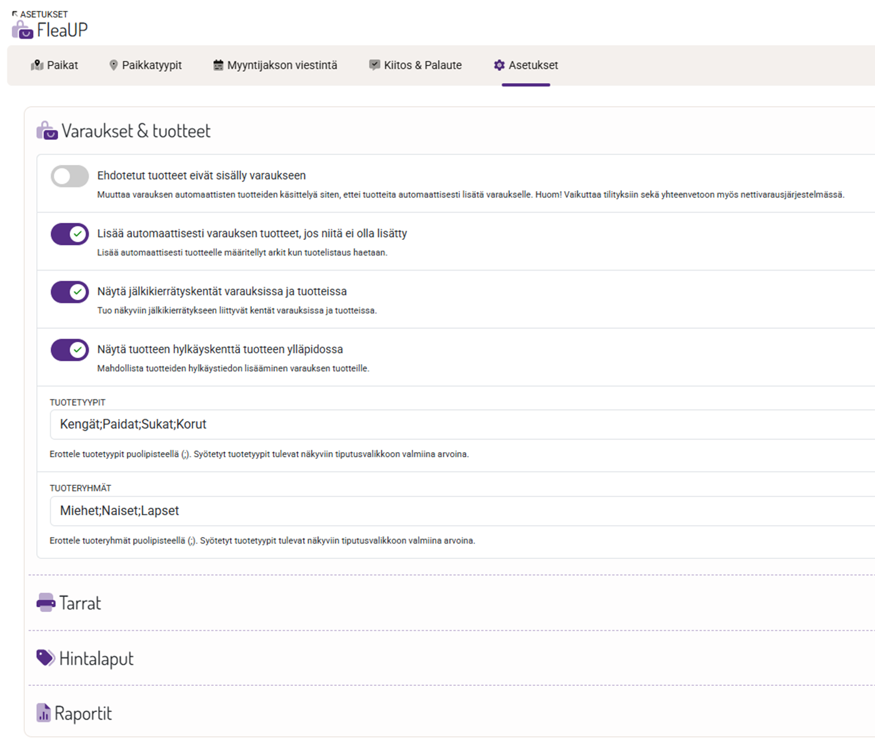Enable 'Ehdotetut tuotteet eivät sisälly varaukseen' toggle

point(69,176)
